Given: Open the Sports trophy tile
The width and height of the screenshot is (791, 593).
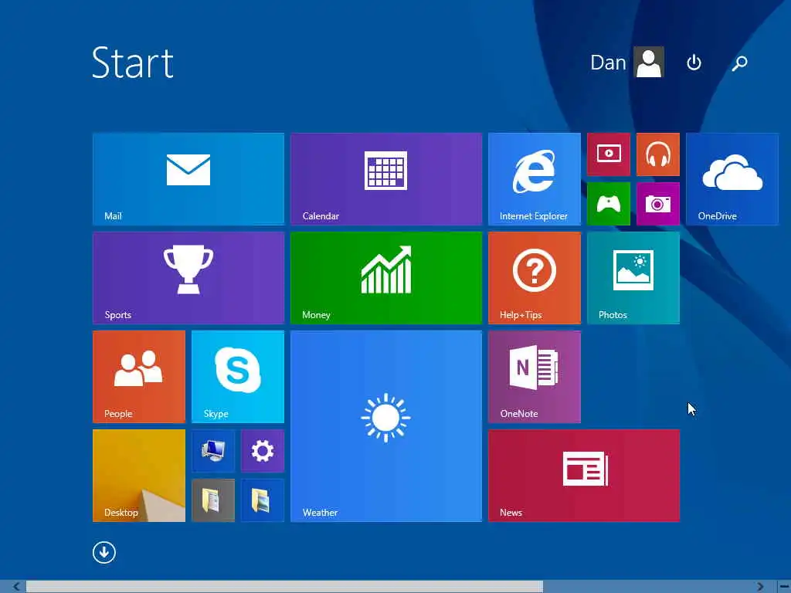Looking at the screenshot, I should tap(188, 278).
